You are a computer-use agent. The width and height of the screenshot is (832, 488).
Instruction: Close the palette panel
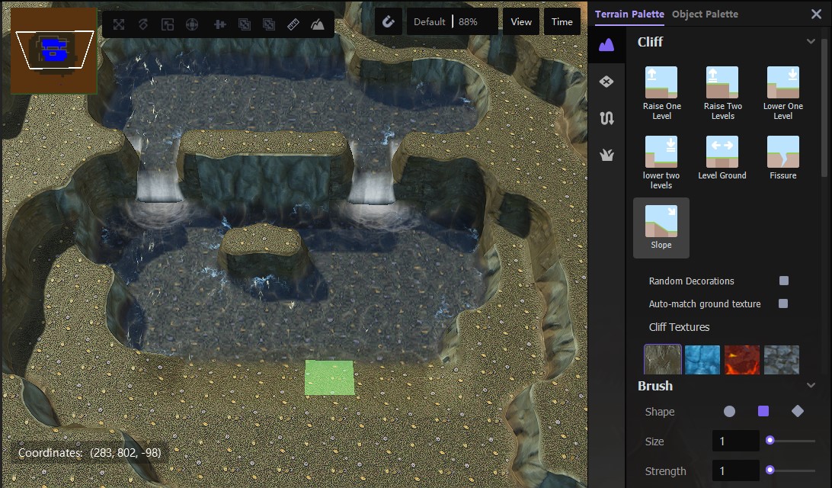(x=816, y=14)
